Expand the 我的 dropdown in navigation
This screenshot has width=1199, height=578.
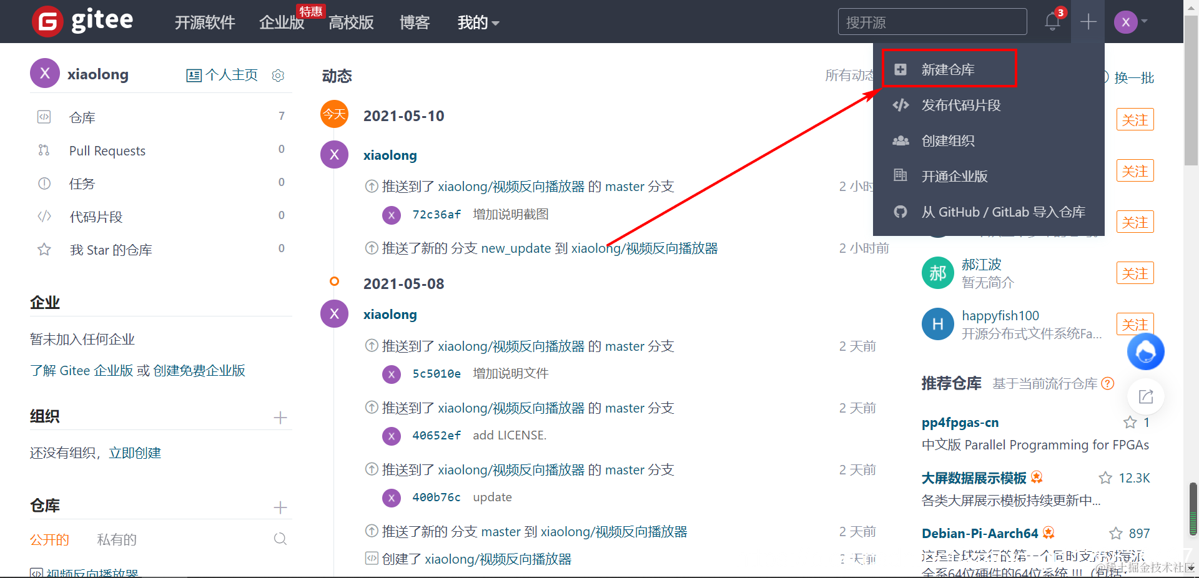tap(478, 23)
